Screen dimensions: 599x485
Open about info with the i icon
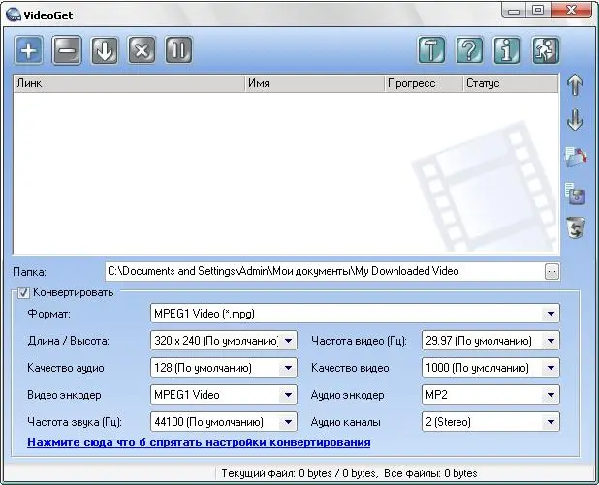(507, 50)
